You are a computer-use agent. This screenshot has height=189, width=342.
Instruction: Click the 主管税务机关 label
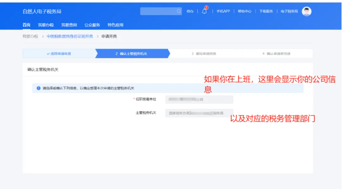tap(146, 113)
